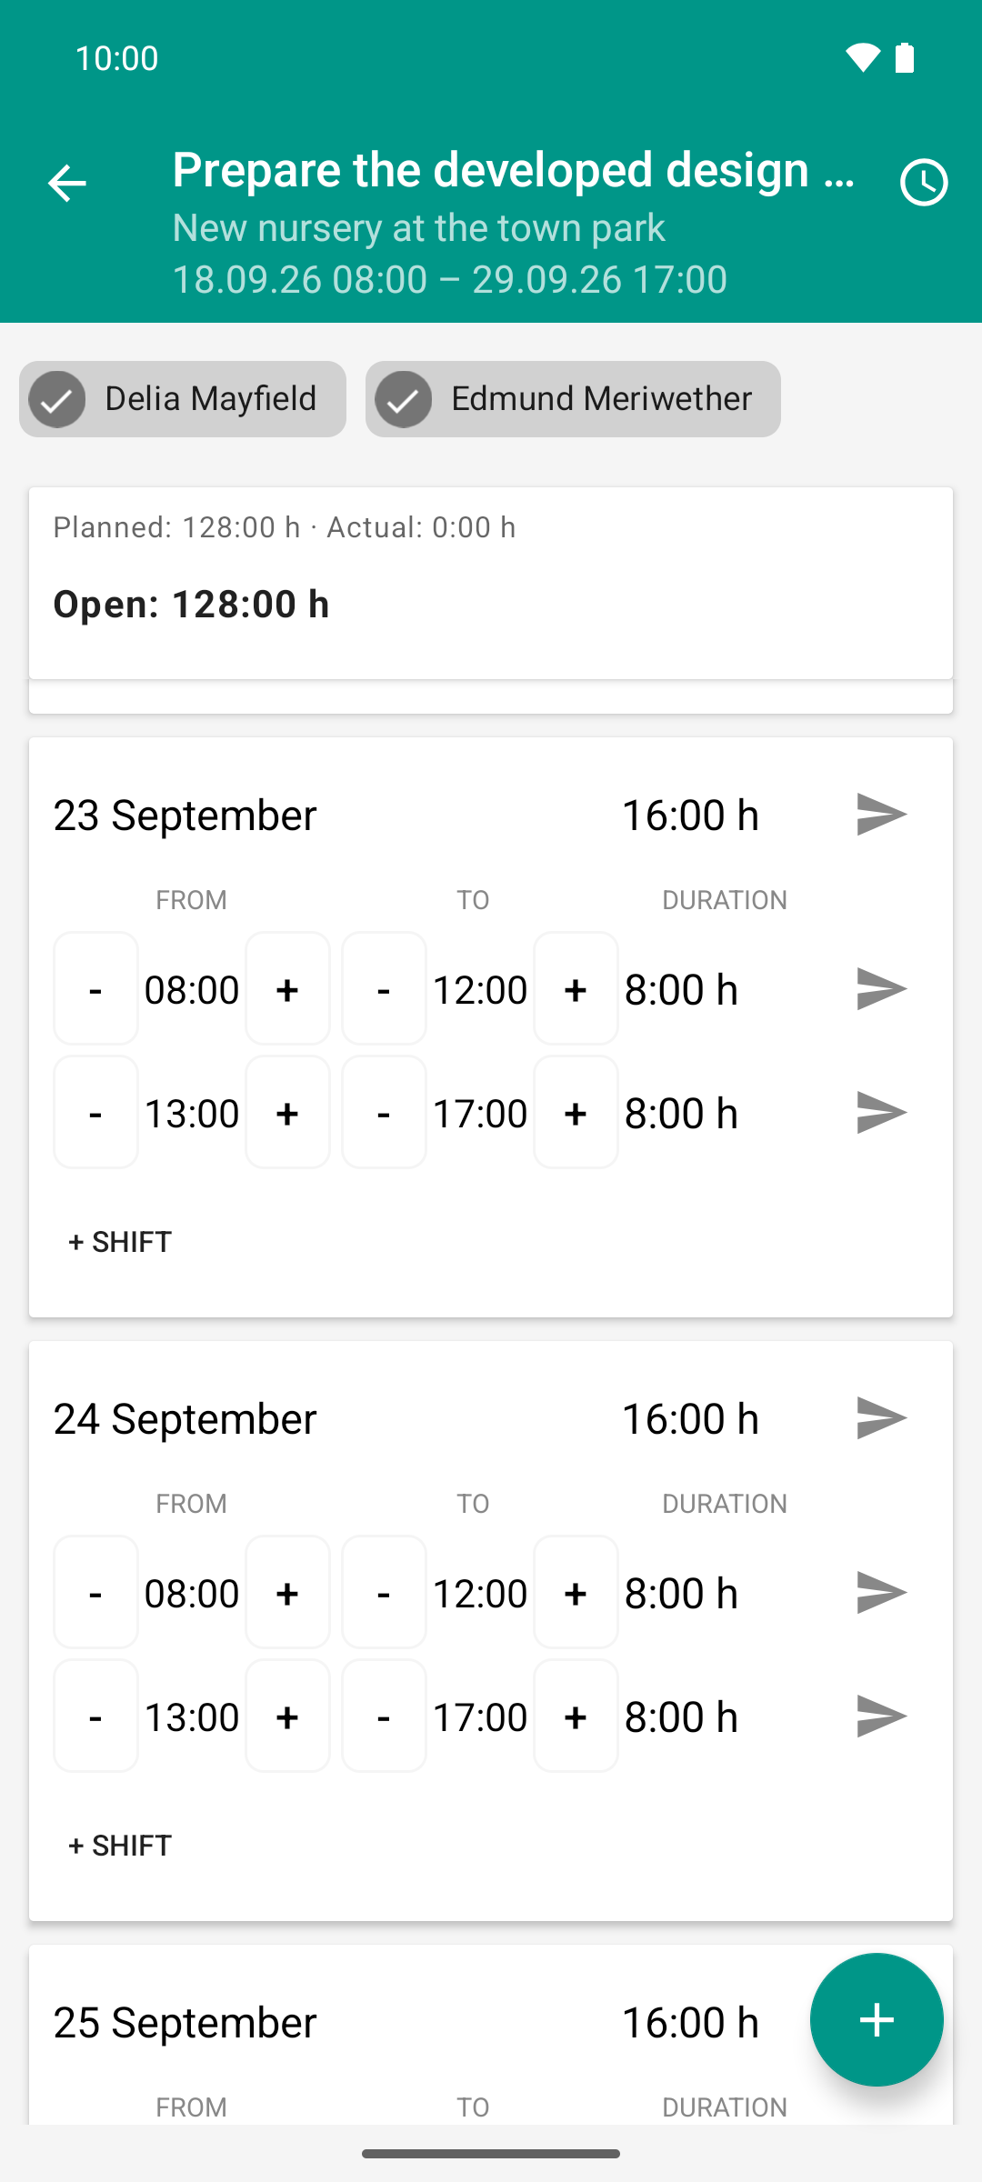Send the 08:00–12:00 shift on 23 September
The height and width of the screenshot is (2182, 982).
pos(881,988)
